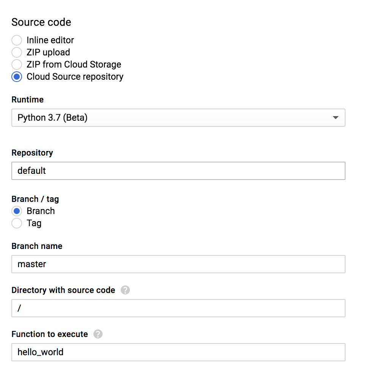This screenshot has width=366, height=378.
Task: Select the Inline editor radio option
Action: (x=17, y=40)
